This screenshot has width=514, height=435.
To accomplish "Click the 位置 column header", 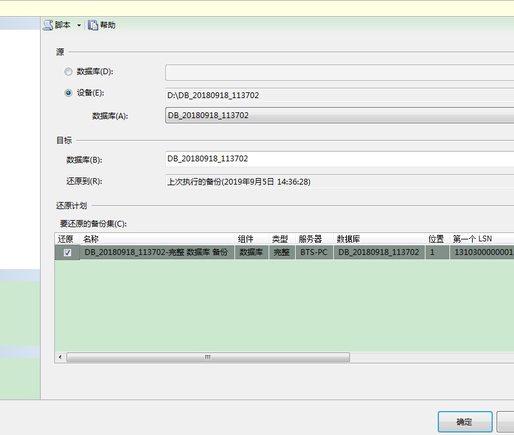I will coord(437,239).
